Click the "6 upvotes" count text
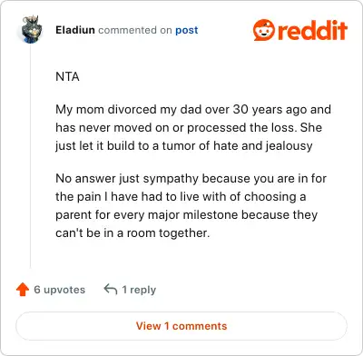This screenshot has width=363, height=356. coord(60,290)
